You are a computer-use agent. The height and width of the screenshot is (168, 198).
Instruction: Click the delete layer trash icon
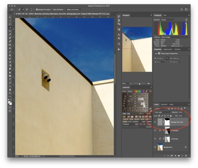(x=186, y=156)
